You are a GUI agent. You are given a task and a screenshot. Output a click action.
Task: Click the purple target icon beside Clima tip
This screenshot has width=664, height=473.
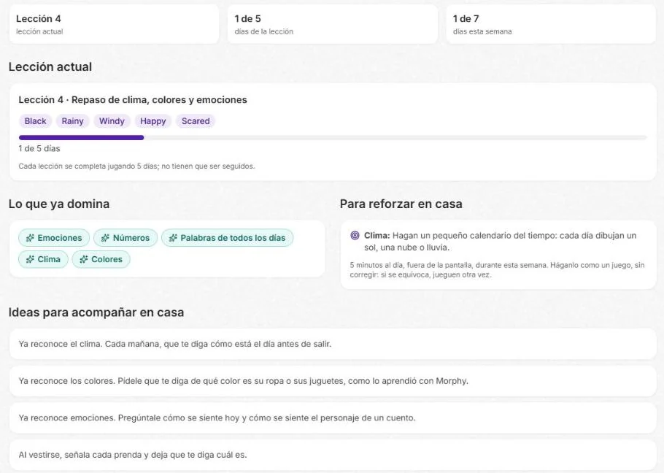[355, 236]
